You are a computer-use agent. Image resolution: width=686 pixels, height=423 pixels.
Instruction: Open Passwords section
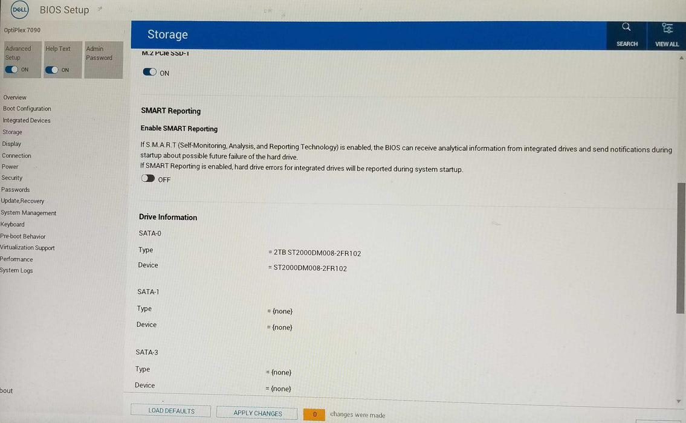pyautogui.click(x=15, y=189)
